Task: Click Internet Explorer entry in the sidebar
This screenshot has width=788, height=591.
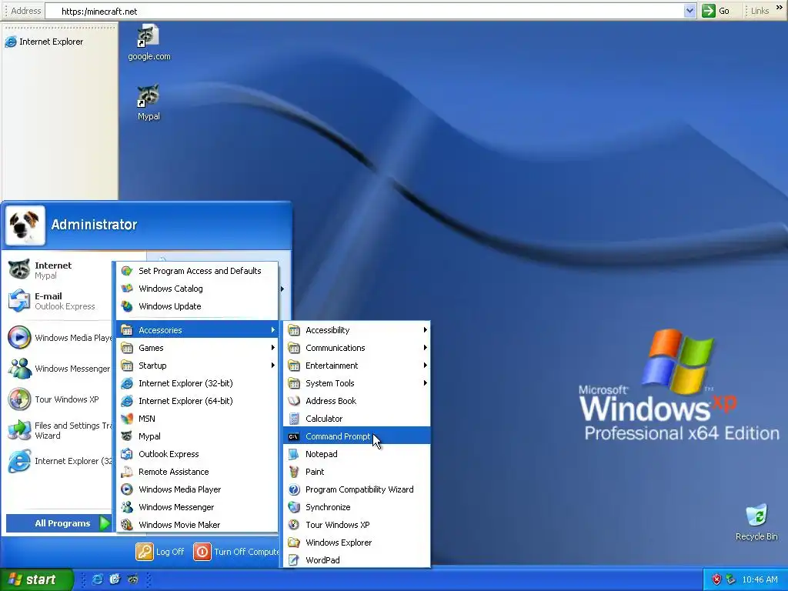Action: tap(44, 42)
